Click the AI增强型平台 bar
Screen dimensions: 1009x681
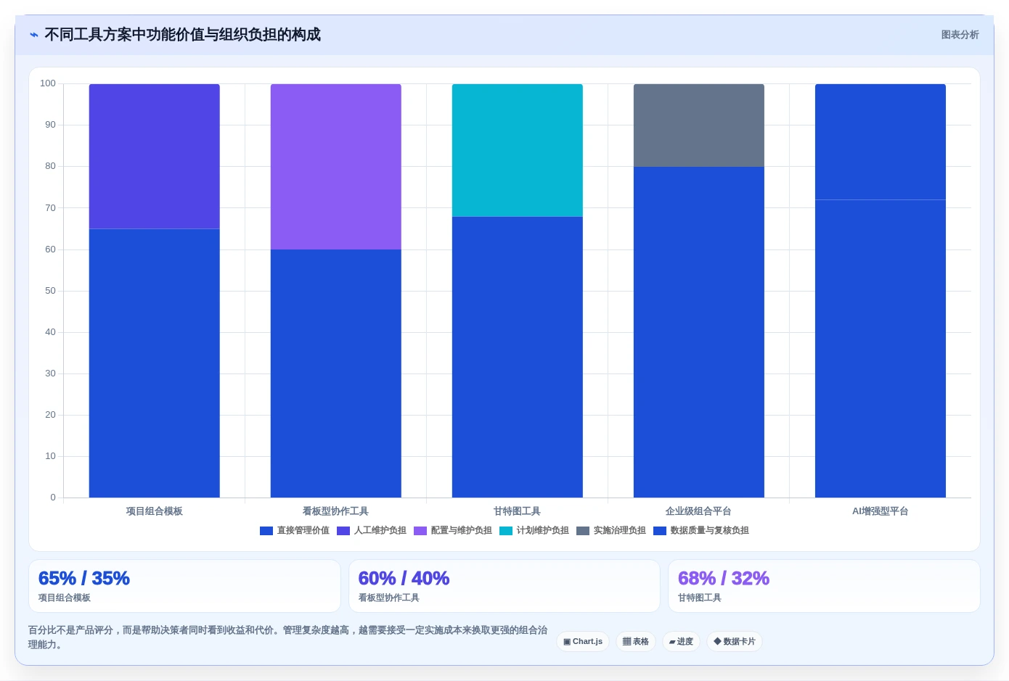tap(881, 291)
